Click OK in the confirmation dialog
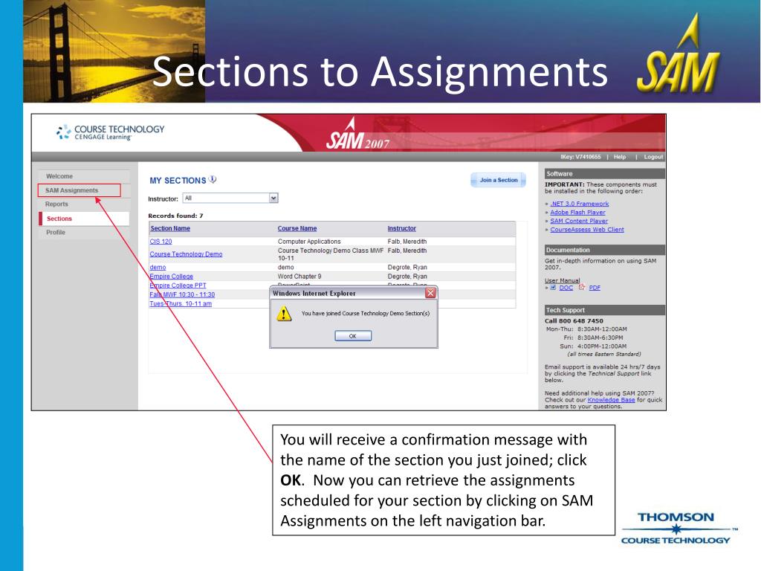Screen dimensions: 761x571 click(x=353, y=336)
